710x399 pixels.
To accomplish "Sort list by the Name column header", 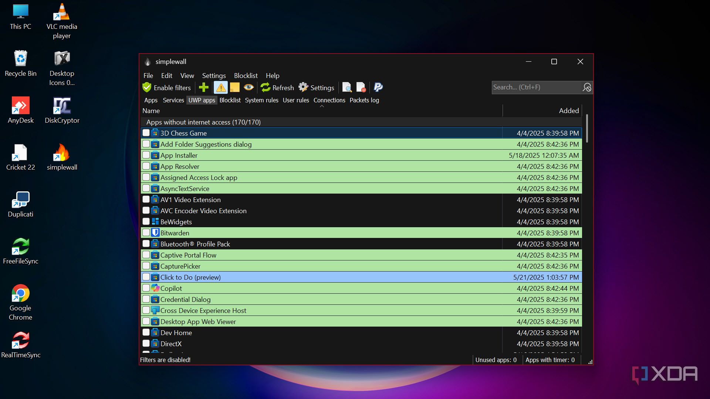I will [x=322, y=111].
